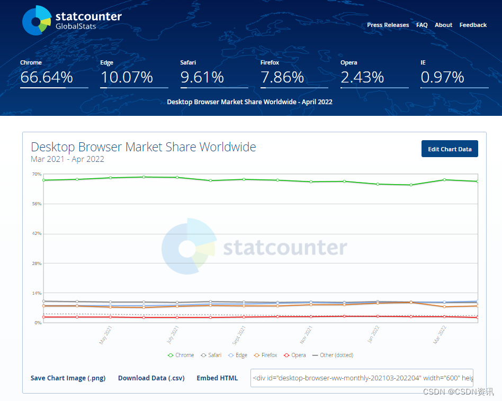The height and width of the screenshot is (401, 502).
Task: Click the Chrome progress bar under 66.64%
Action: [x=54, y=88]
